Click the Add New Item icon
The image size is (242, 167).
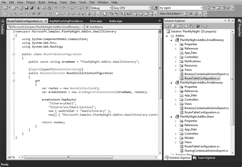[x=13, y=8]
